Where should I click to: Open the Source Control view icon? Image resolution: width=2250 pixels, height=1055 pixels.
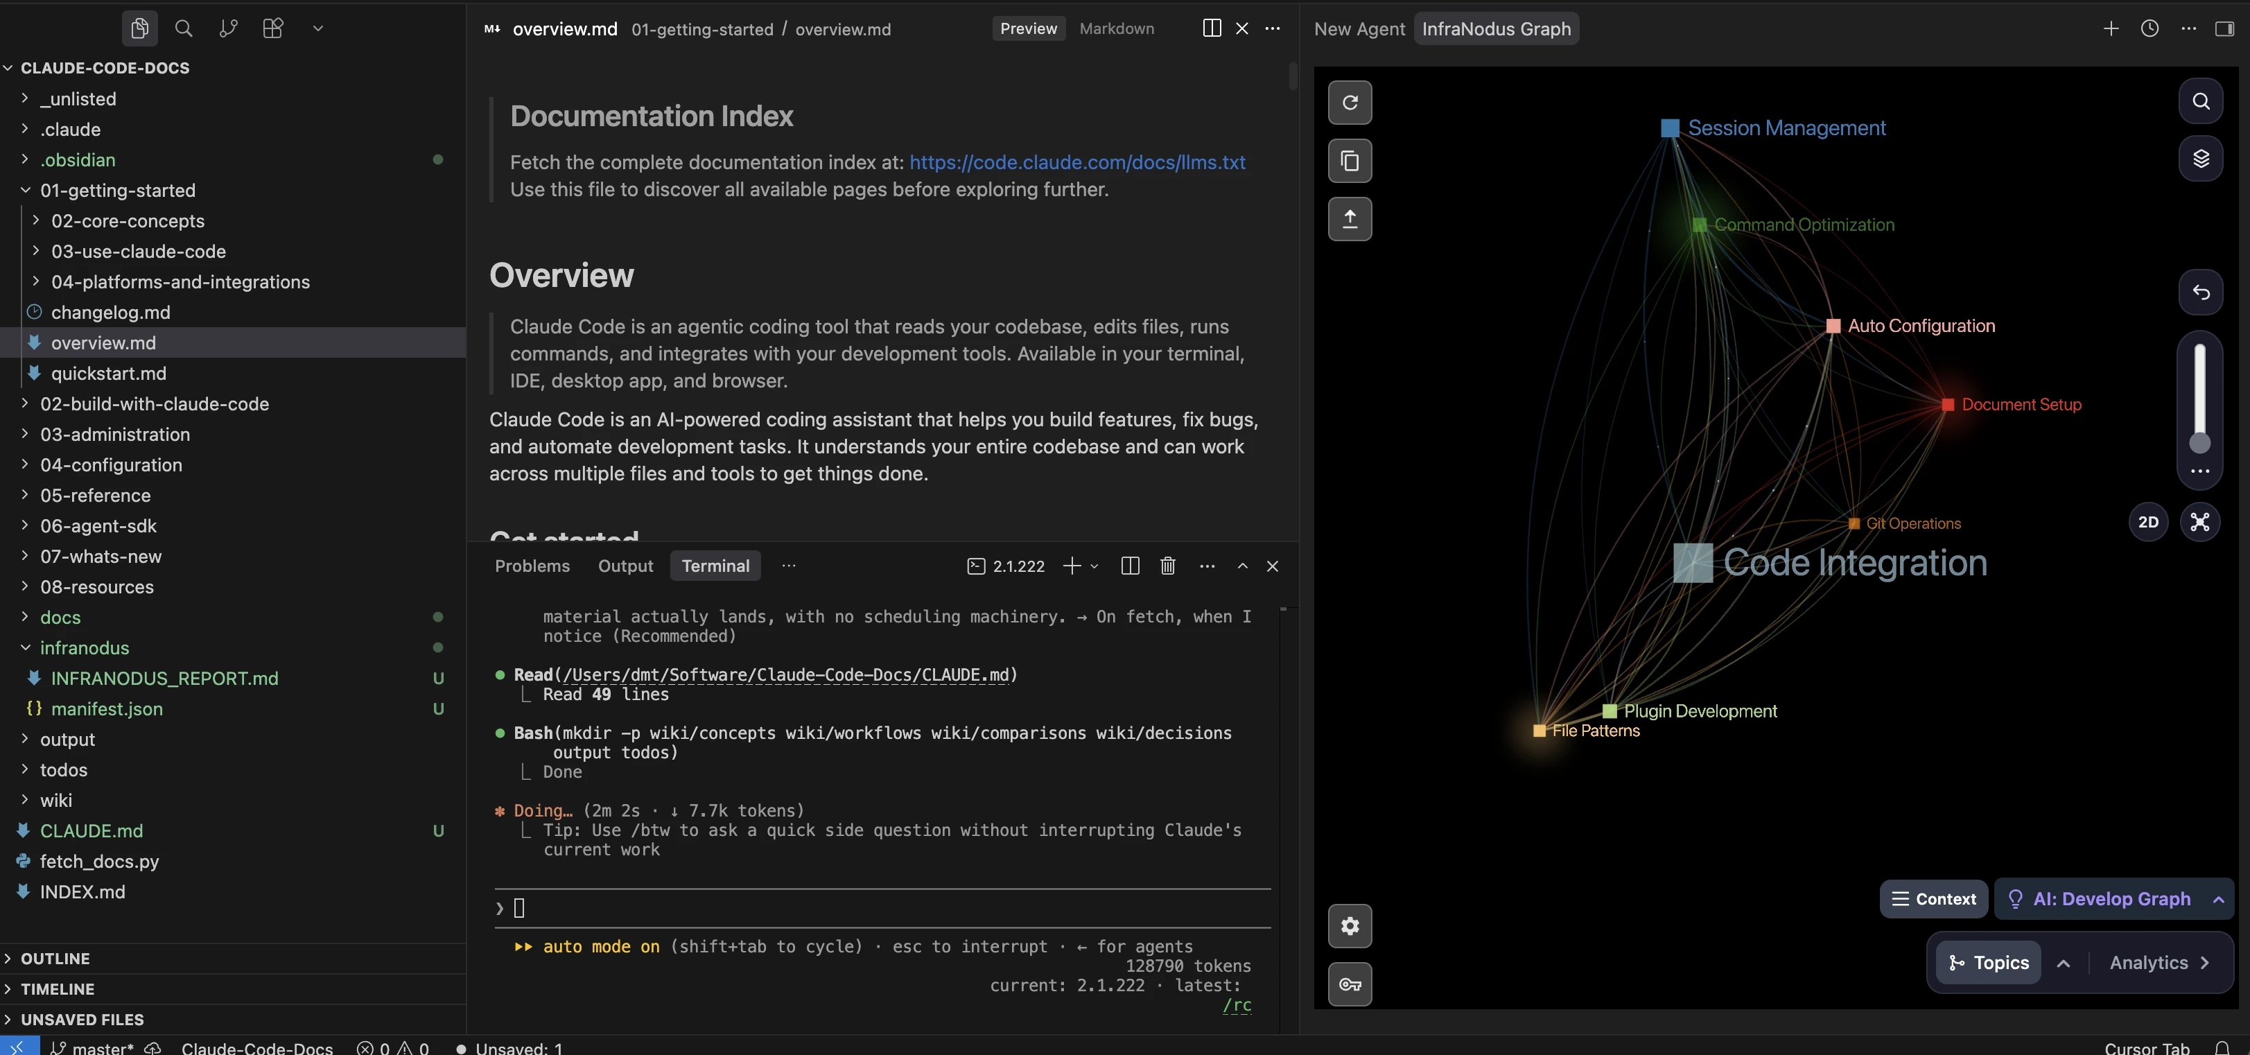tap(228, 29)
